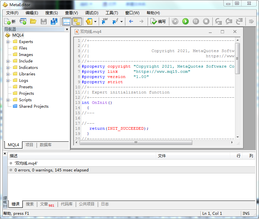
Task: Click the Save all files icon
Action: (54, 21)
